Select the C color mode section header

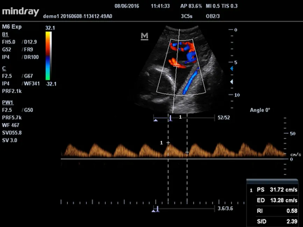click(x=4, y=69)
